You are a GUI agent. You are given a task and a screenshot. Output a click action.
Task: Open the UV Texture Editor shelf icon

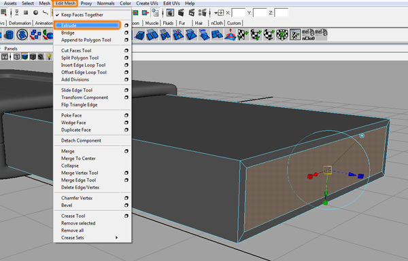pyautogui.click(x=295, y=35)
